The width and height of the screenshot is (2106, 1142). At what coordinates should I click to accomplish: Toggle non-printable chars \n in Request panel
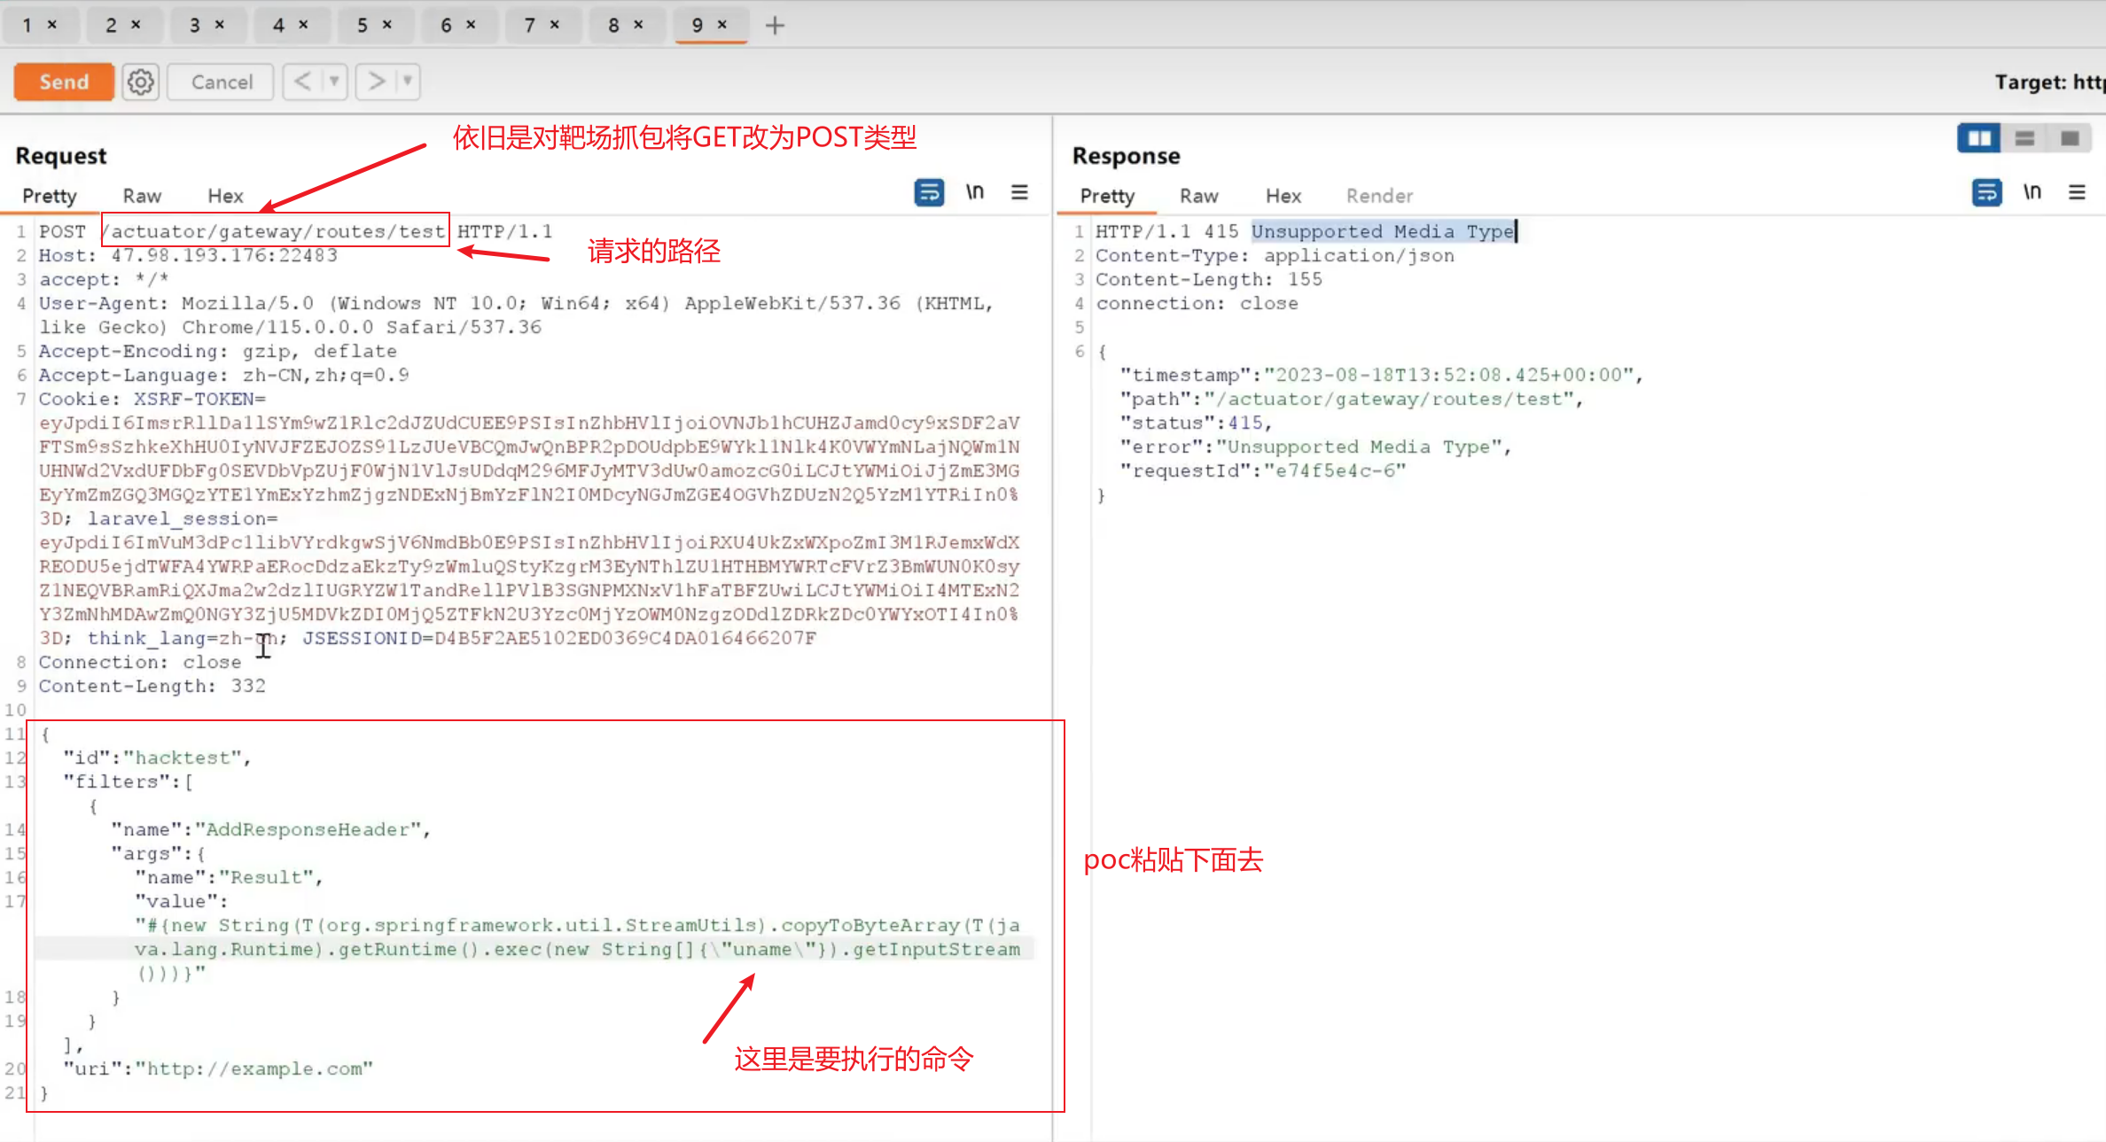click(974, 192)
